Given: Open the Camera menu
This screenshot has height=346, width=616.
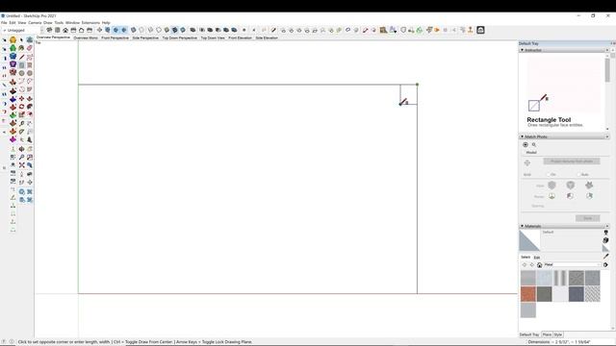Looking at the screenshot, I should pyautogui.click(x=35, y=23).
